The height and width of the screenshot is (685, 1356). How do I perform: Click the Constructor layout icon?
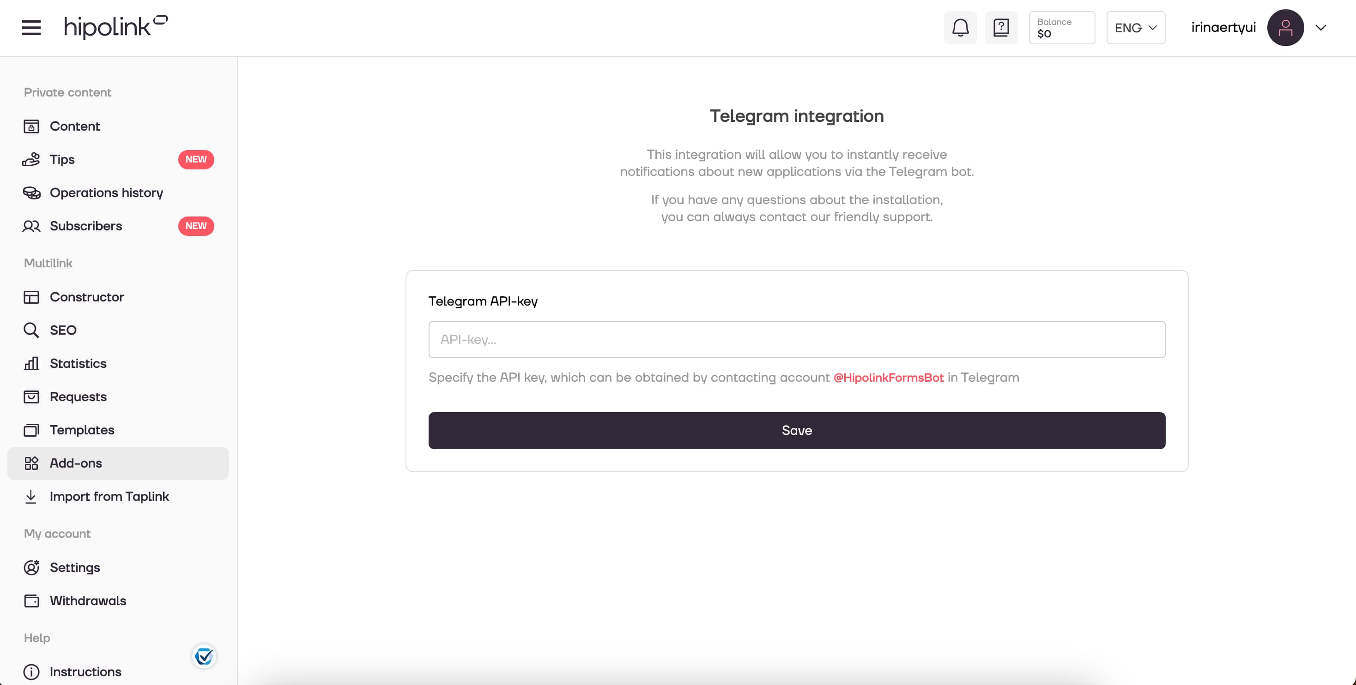[x=31, y=297]
